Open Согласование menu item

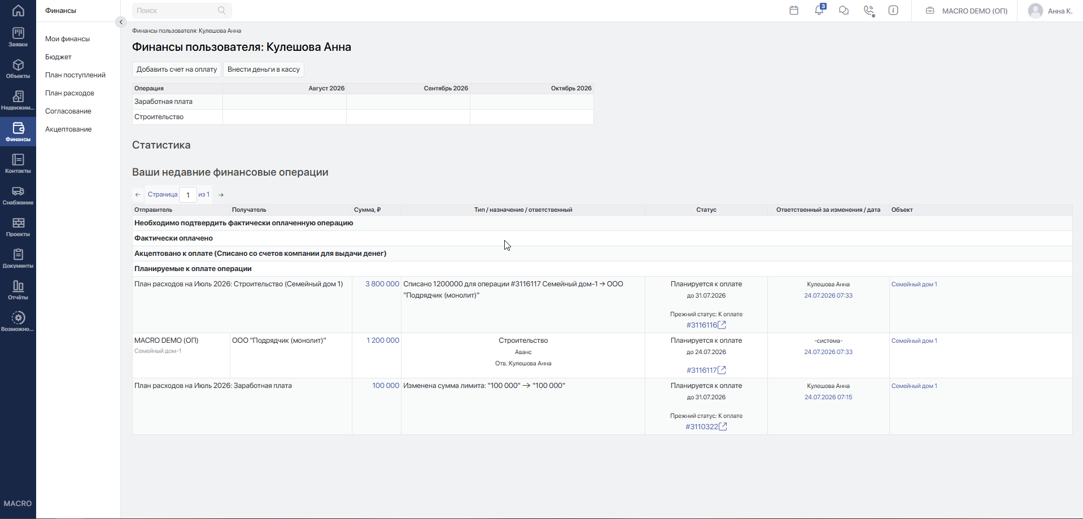tap(68, 111)
